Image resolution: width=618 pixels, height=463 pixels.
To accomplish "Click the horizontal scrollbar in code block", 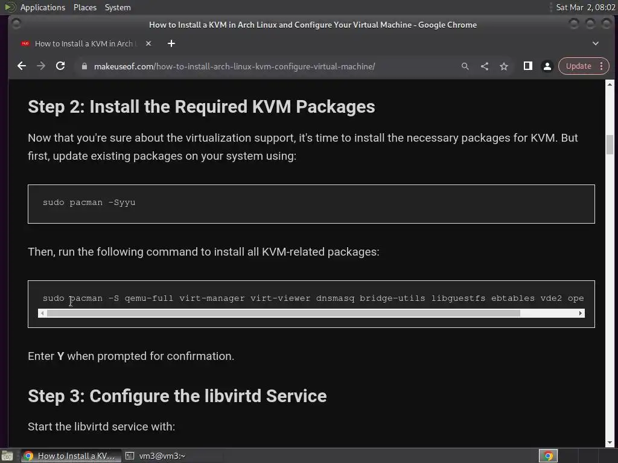I will [x=284, y=313].
